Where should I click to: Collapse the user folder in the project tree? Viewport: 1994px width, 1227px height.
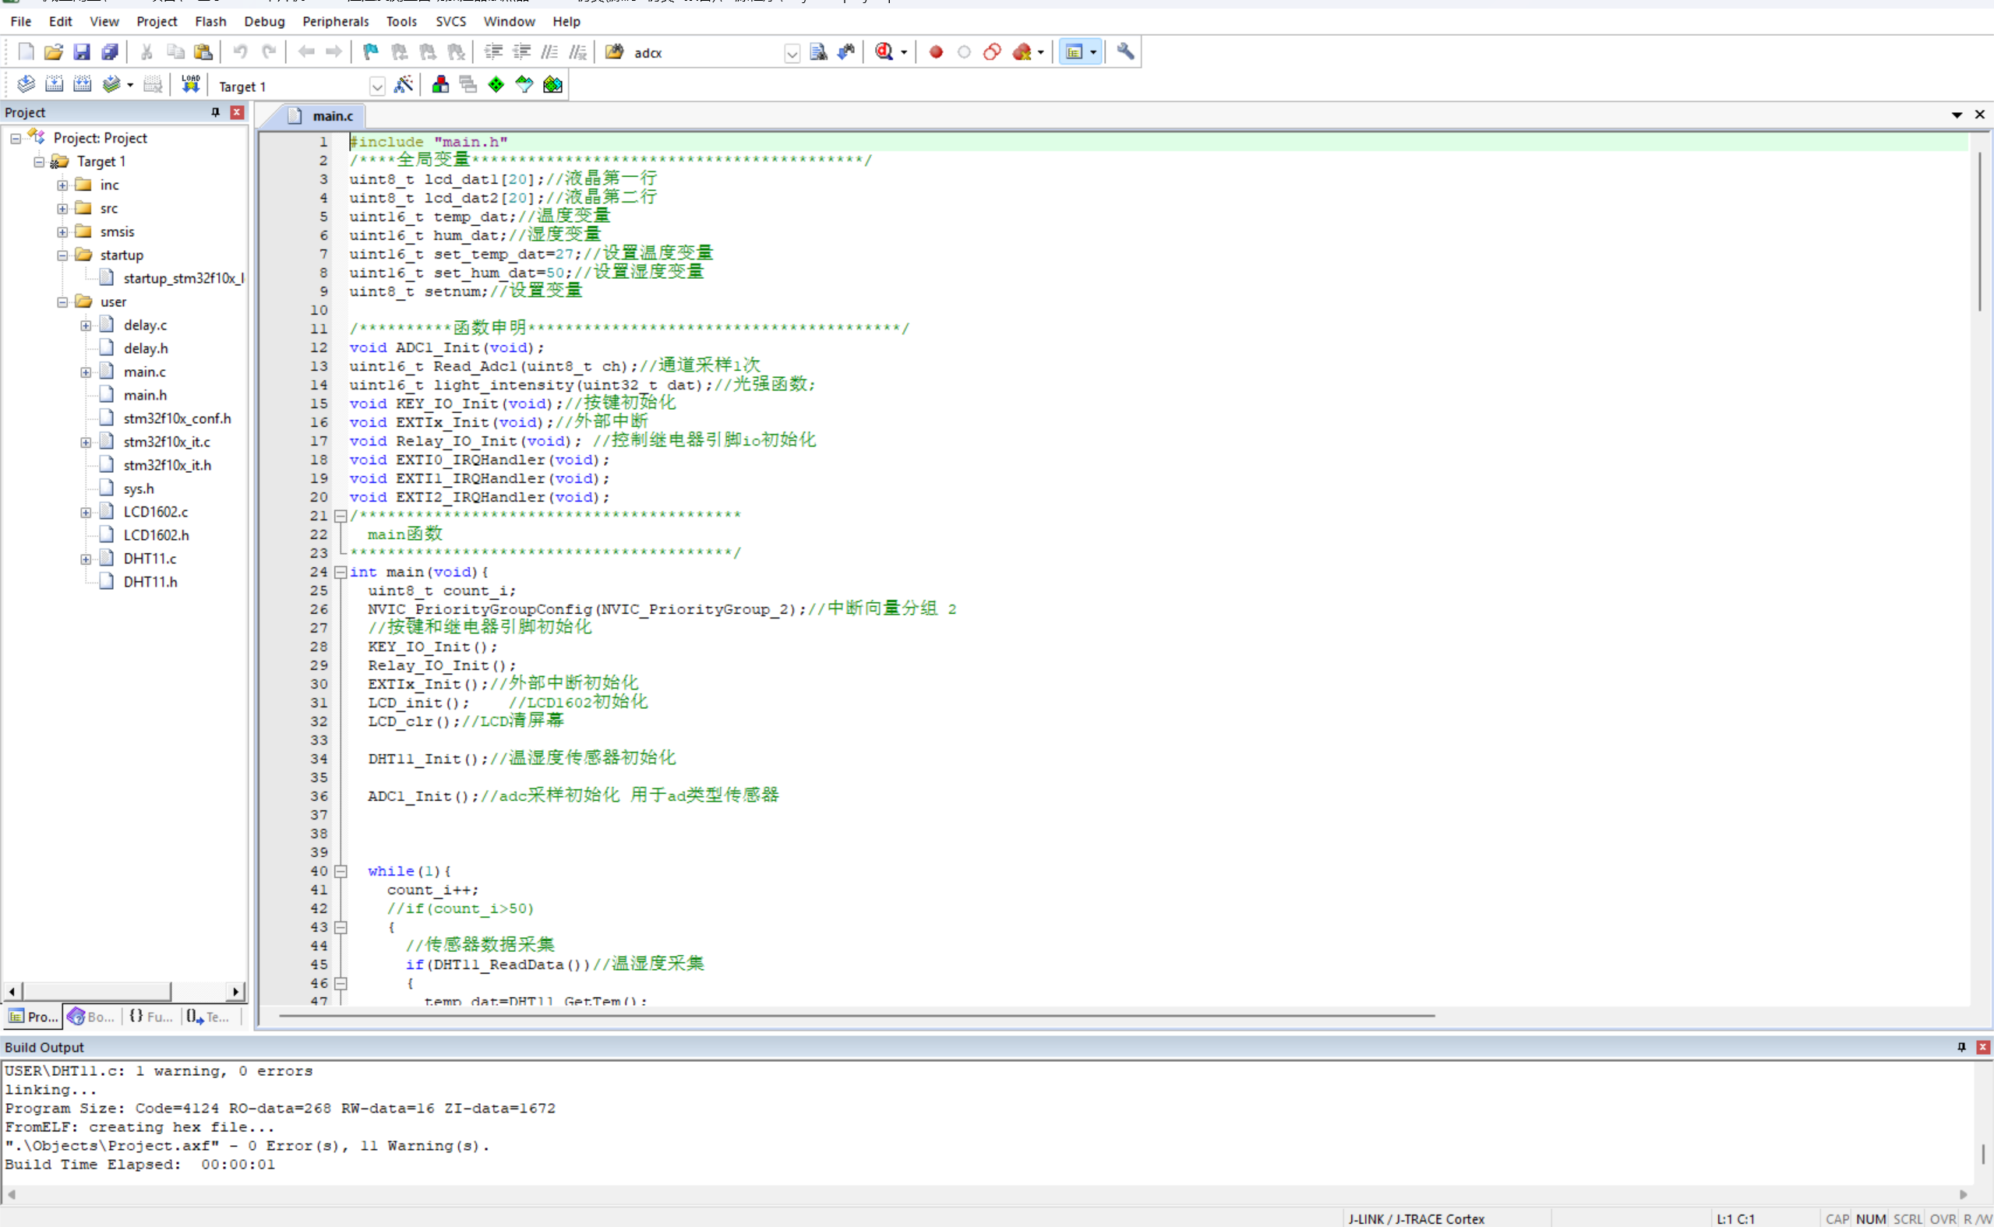(x=62, y=302)
